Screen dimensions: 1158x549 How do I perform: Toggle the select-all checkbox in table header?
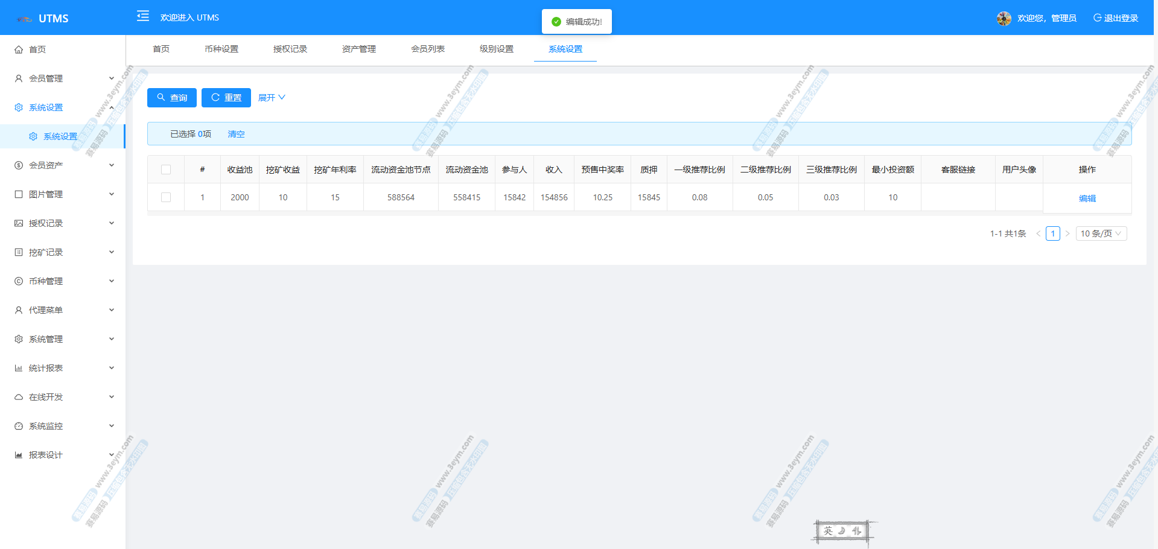pyautogui.click(x=166, y=170)
